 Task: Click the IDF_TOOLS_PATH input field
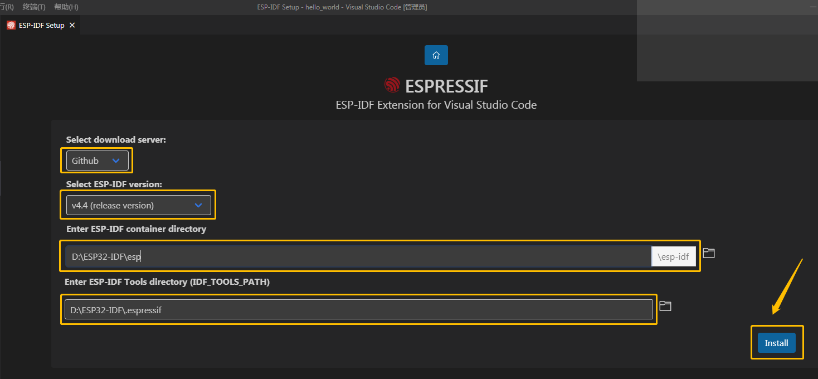click(357, 309)
